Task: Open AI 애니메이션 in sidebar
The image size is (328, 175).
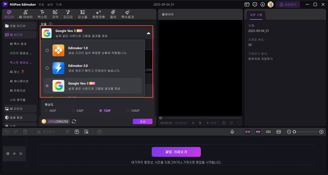Action: coord(19,81)
